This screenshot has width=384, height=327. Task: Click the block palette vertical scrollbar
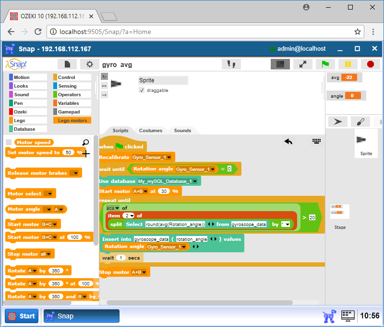96,191
